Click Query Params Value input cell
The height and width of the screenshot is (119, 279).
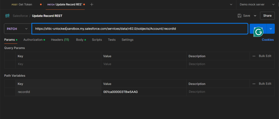pos(144,64)
